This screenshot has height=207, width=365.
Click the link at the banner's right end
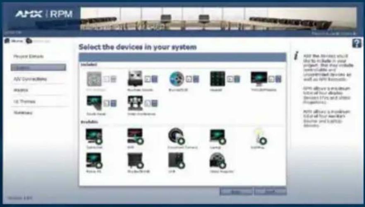coord(334,33)
